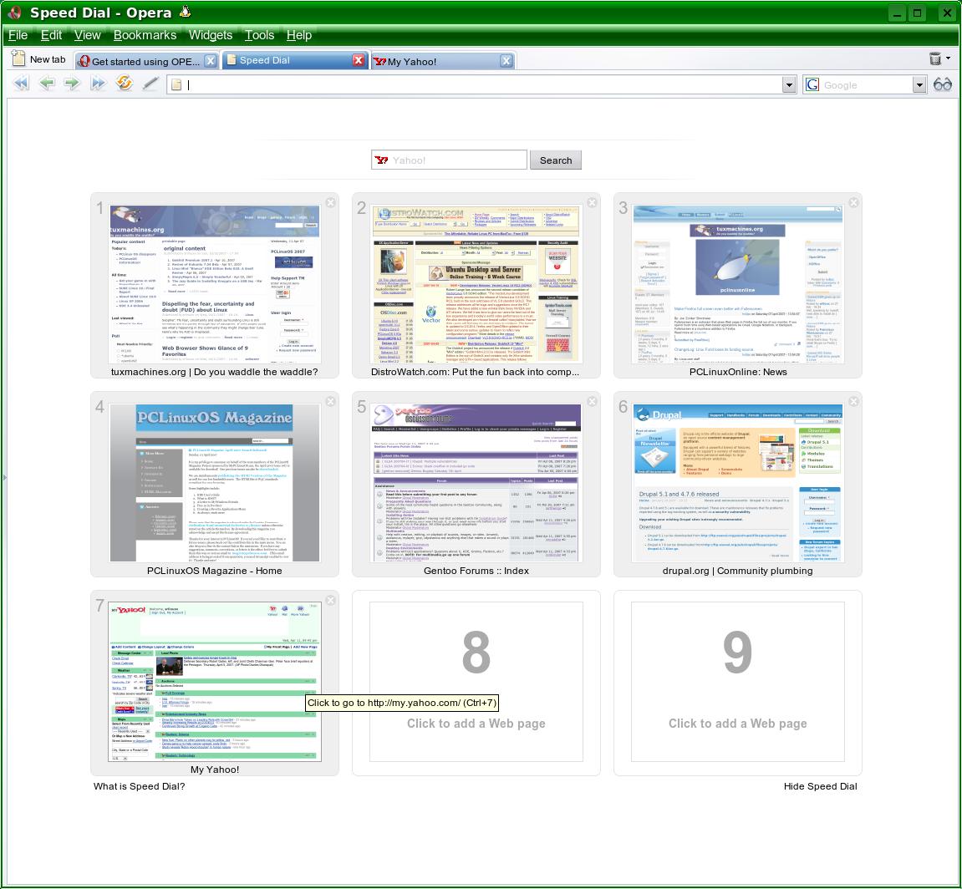This screenshot has width=962, height=889.
Task: Open the closed tabs trash icon
Action: pos(935,58)
